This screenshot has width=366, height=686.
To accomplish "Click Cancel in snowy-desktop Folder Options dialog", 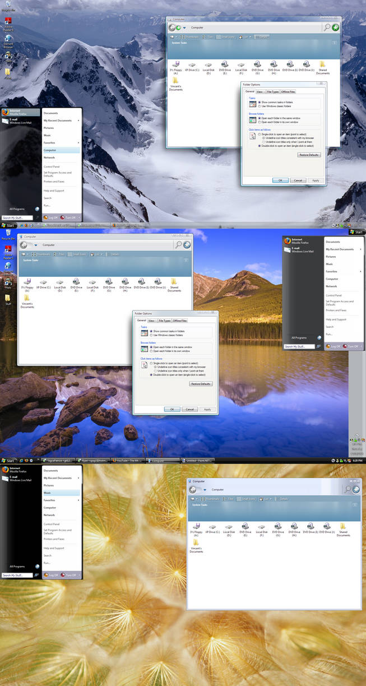I will (298, 180).
